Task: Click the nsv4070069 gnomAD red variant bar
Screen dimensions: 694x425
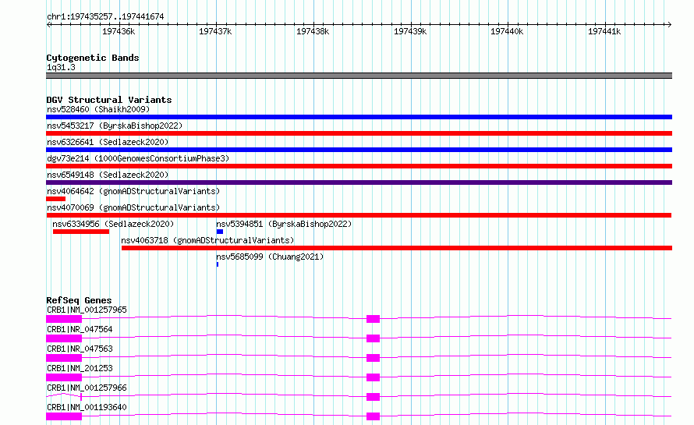Action: tap(359, 215)
